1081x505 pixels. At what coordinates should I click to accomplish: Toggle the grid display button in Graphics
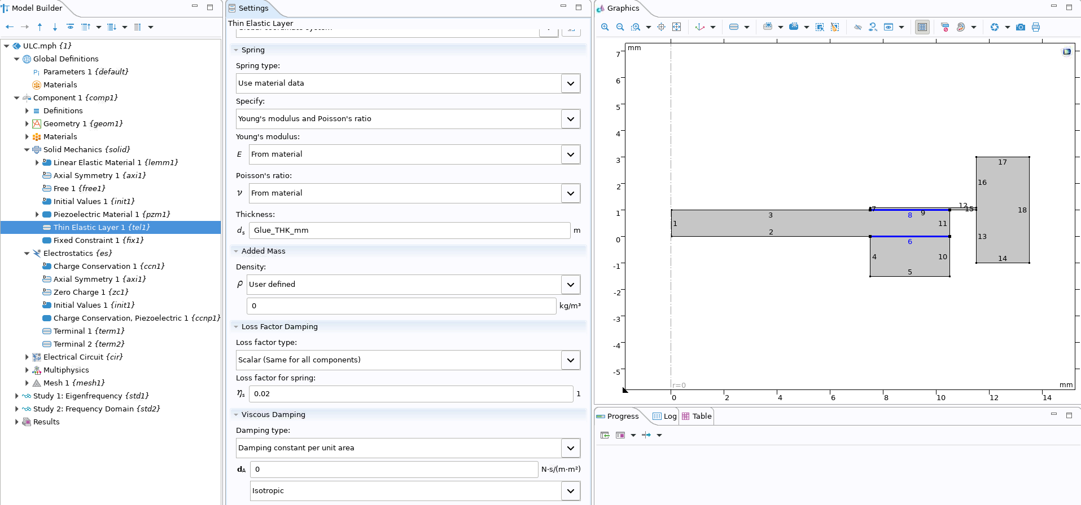(x=922, y=27)
